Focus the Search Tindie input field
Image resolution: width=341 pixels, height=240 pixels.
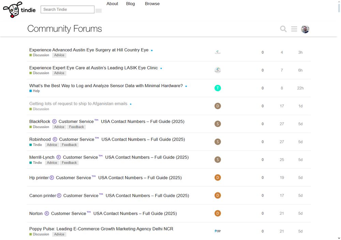pos(68,9)
